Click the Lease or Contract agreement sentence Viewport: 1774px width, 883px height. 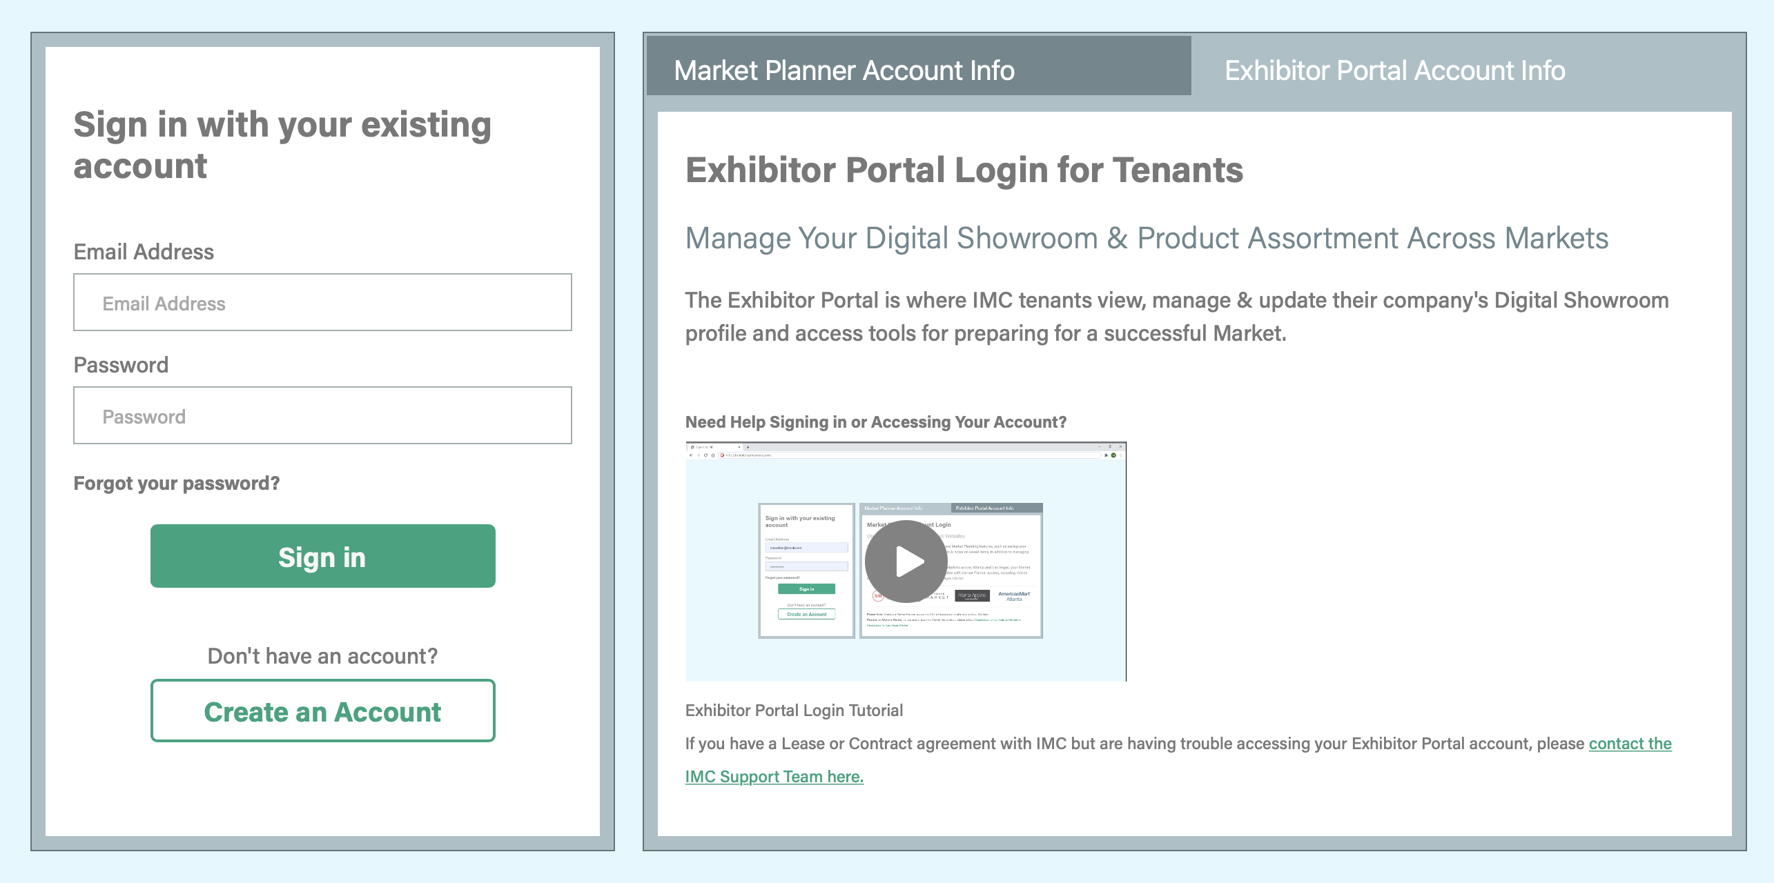tap(1132, 744)
